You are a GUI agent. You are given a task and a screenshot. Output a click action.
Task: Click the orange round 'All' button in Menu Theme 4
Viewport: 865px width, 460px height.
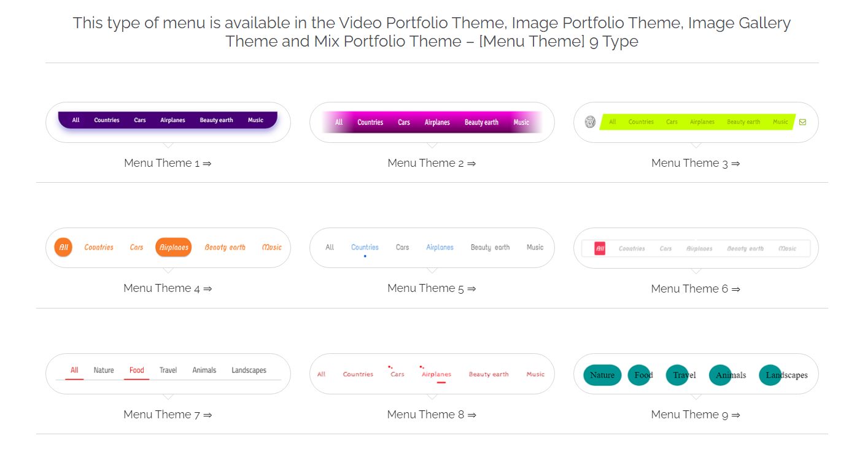63,247
